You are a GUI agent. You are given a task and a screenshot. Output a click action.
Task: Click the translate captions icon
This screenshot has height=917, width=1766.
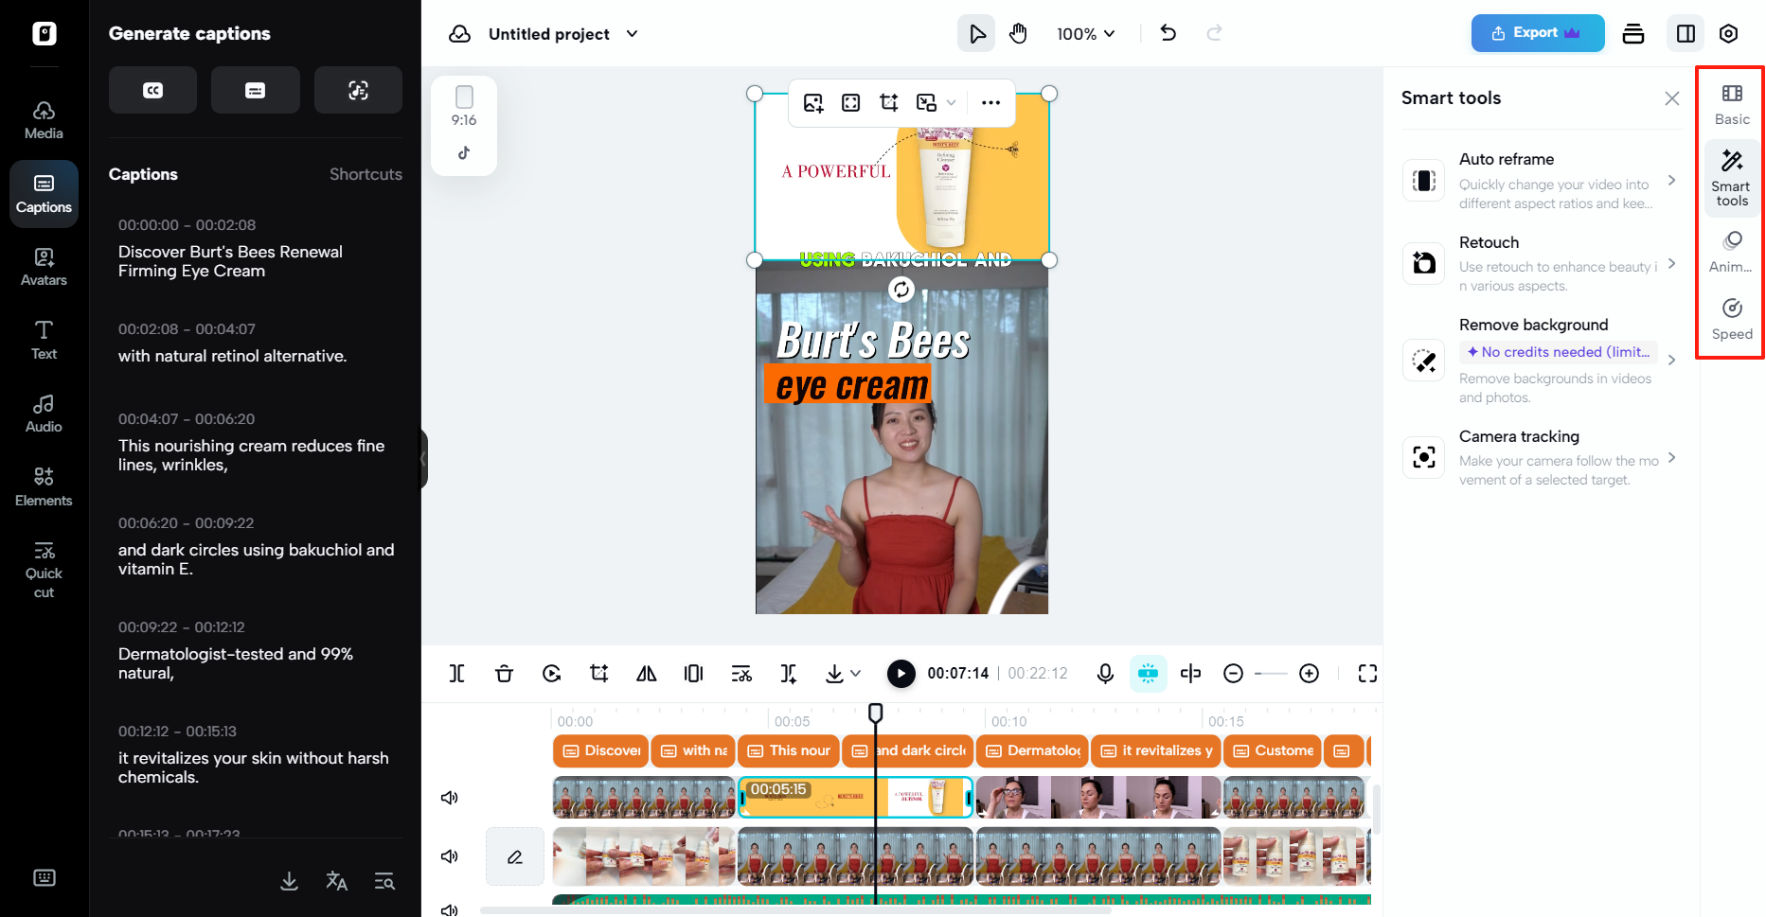pyautogui.click(x=337, y=881)
